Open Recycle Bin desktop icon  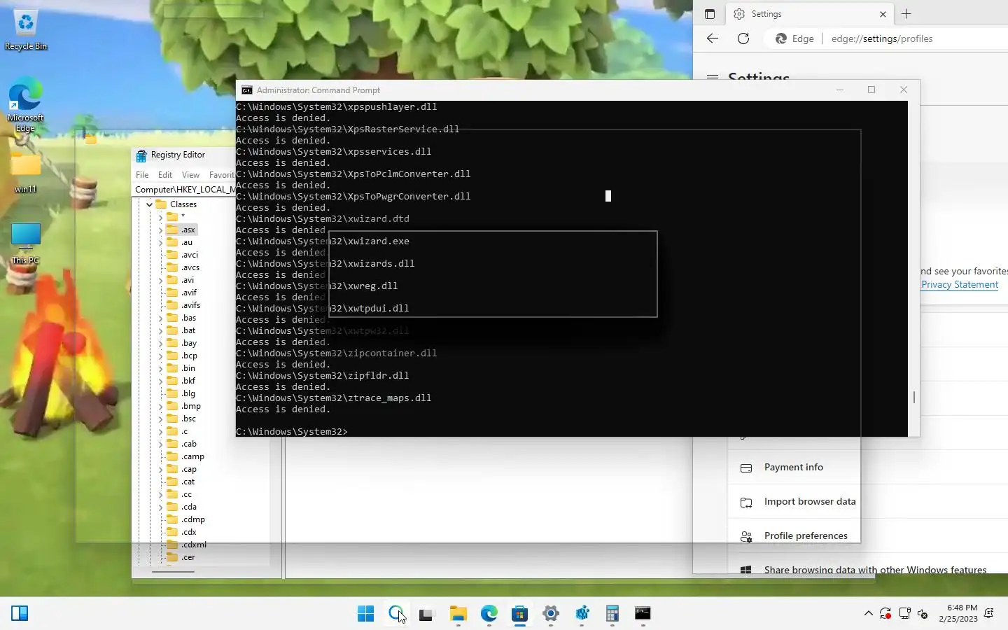point(26,31)
